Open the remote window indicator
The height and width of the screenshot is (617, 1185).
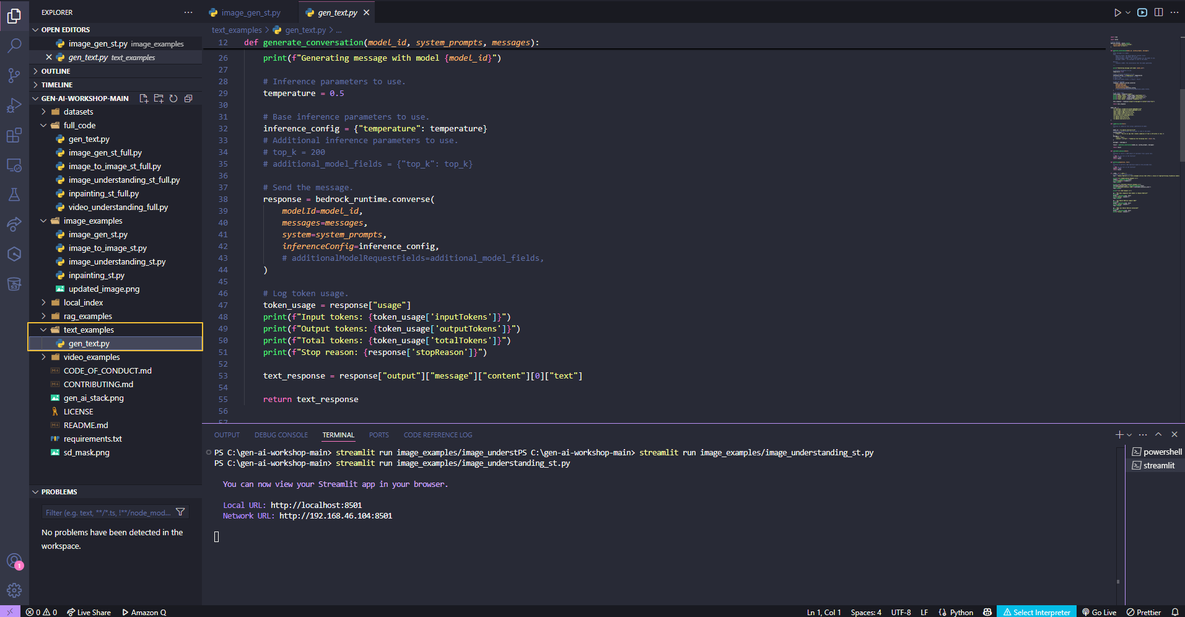pyautogui.click(x=10, y=612)
